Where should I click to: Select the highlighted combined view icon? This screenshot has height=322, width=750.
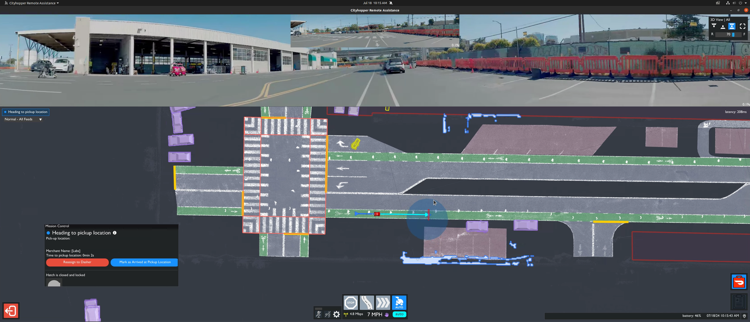point(732,26)
